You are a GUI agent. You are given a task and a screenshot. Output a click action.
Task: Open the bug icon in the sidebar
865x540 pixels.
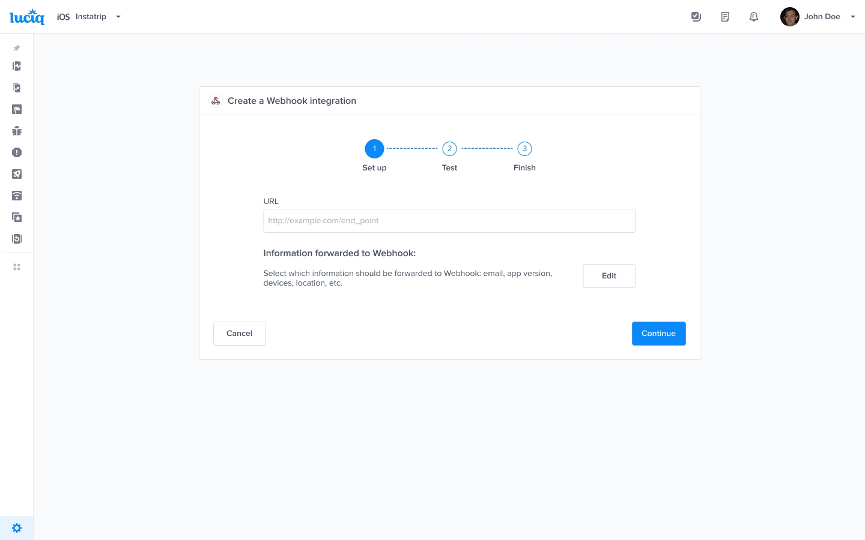(17, 131)
